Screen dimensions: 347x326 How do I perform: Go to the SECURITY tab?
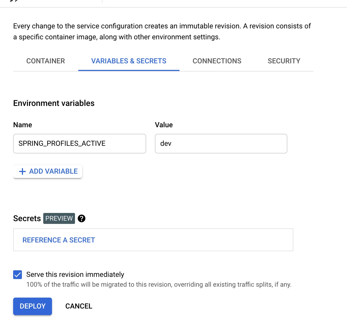pos(284,61)
